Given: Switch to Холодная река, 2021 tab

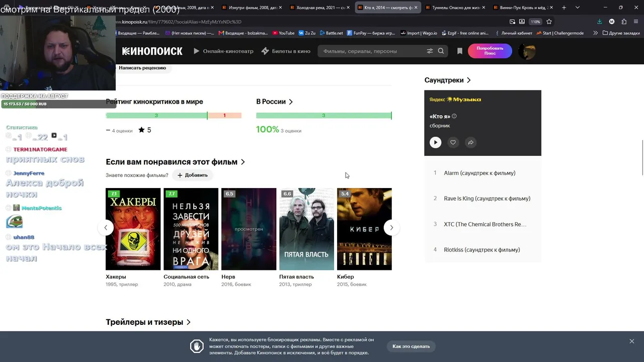Looking at the screenshot, I should (x=320, y=8).
